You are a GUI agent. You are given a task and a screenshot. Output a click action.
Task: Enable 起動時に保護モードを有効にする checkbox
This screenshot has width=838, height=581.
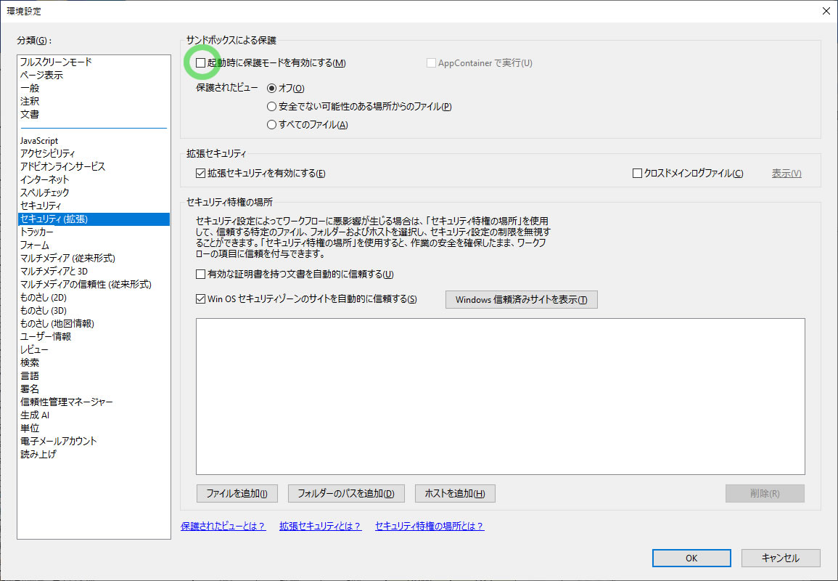click(x=201, y=63)
